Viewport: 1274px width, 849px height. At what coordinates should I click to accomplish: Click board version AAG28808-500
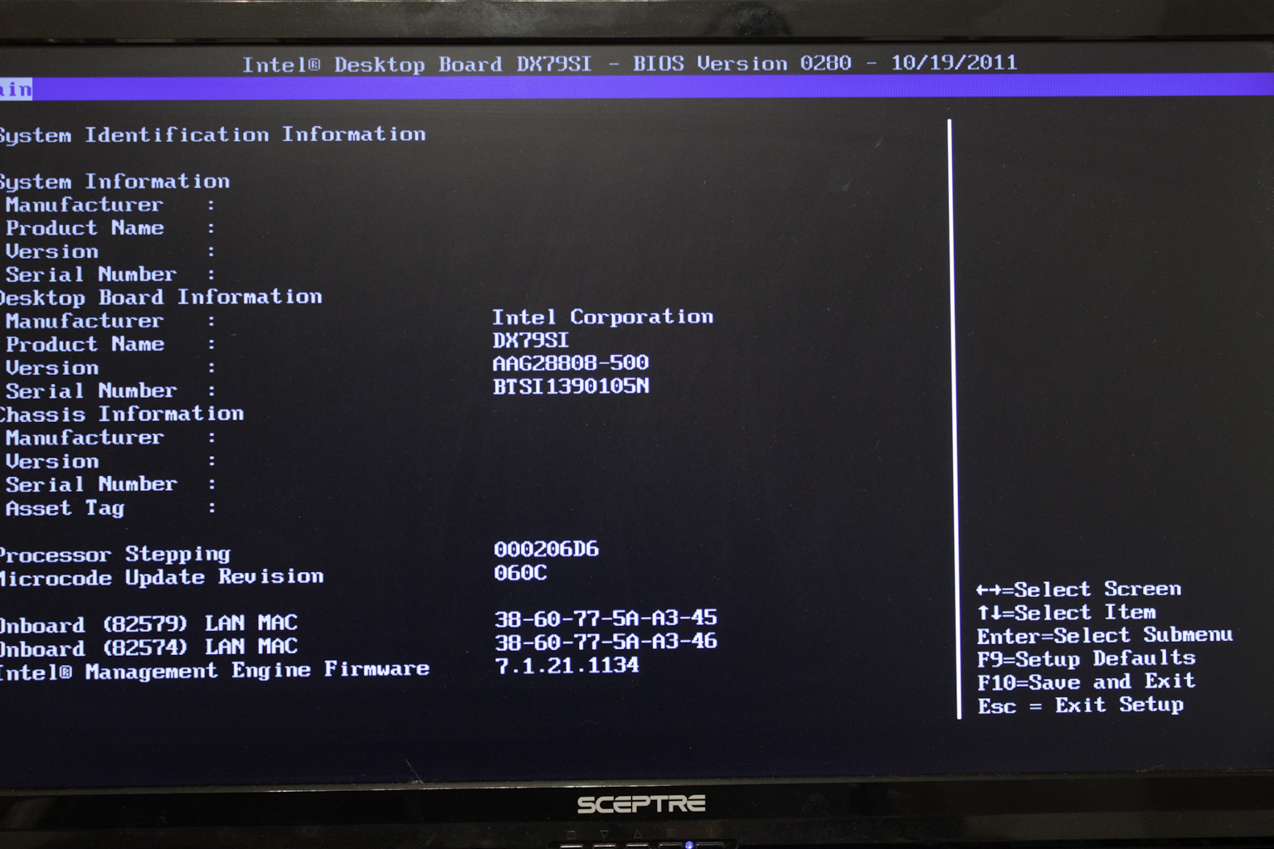[x=571, y=363]
